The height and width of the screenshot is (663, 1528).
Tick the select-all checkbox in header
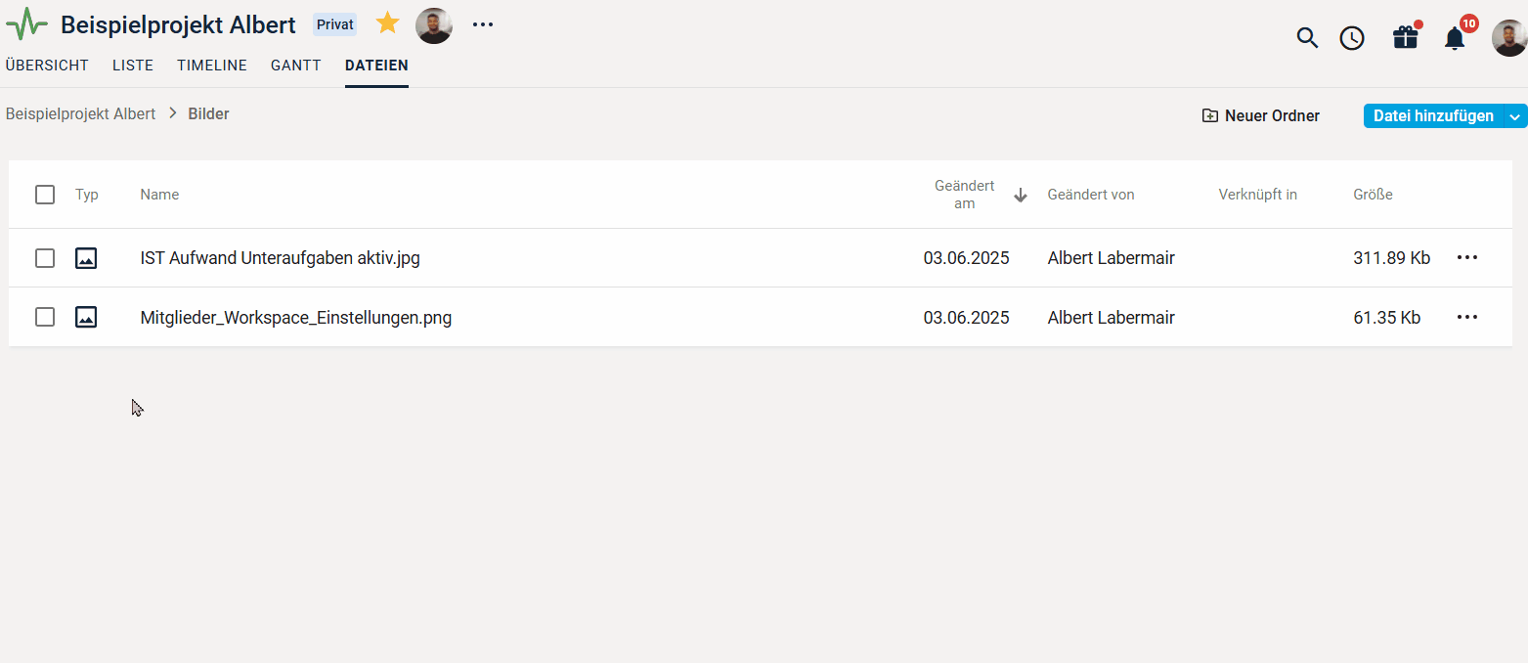click(45, 195)
